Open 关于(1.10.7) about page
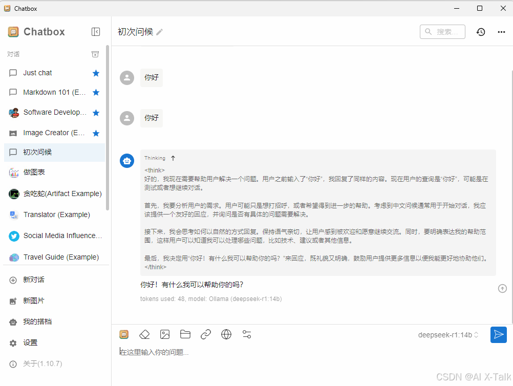 tap(54, 364)
